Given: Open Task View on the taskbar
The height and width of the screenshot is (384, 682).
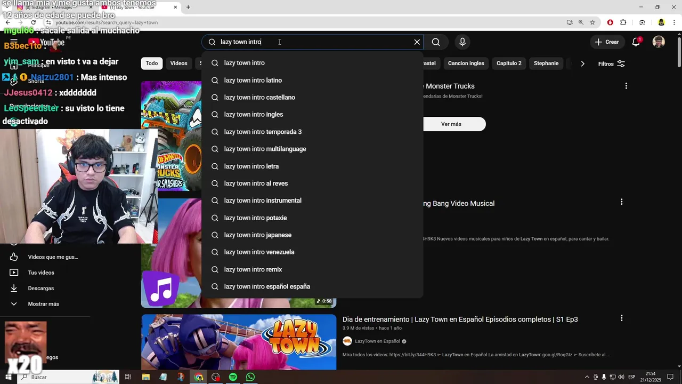Looking at the screenshot, I should (128, 377).
